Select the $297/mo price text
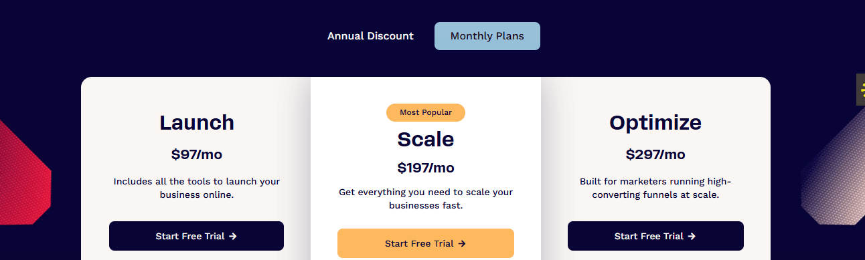The image size is (865, 260). [655, 154]
